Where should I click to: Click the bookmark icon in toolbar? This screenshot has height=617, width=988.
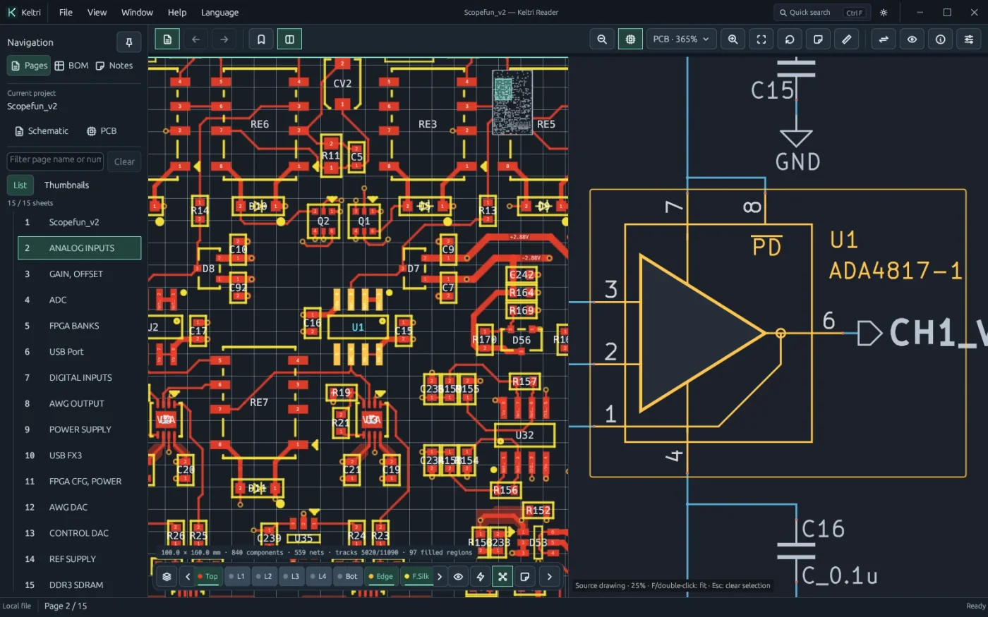tap(261, 39)
